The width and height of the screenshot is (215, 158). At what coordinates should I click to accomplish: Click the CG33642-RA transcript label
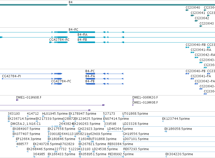tap(205, 55)
